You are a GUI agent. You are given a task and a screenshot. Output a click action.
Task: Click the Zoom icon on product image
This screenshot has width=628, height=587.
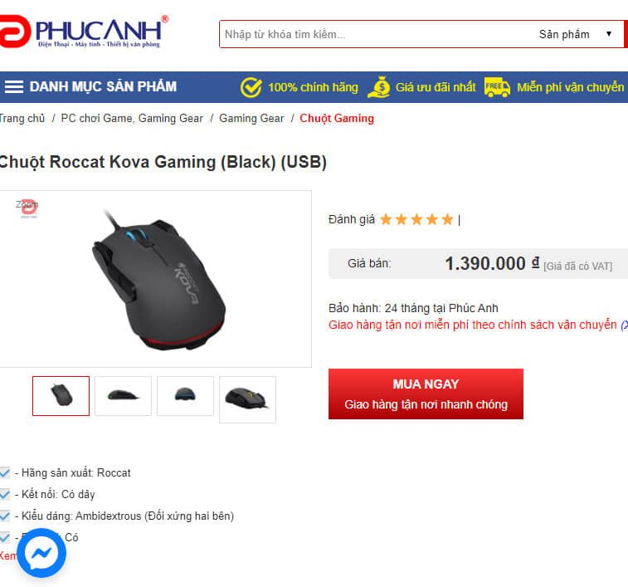pos(27,208)
